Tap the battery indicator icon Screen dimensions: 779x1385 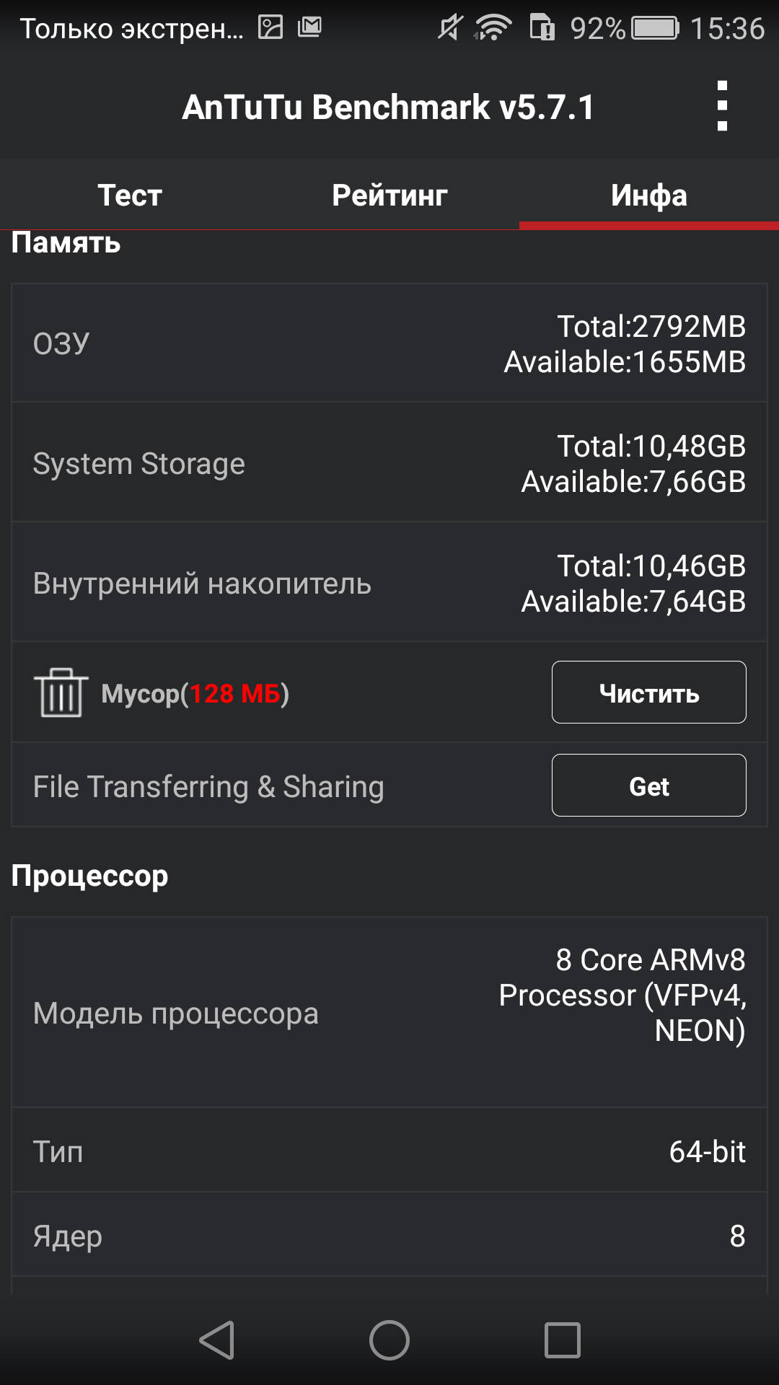[655, 28]
